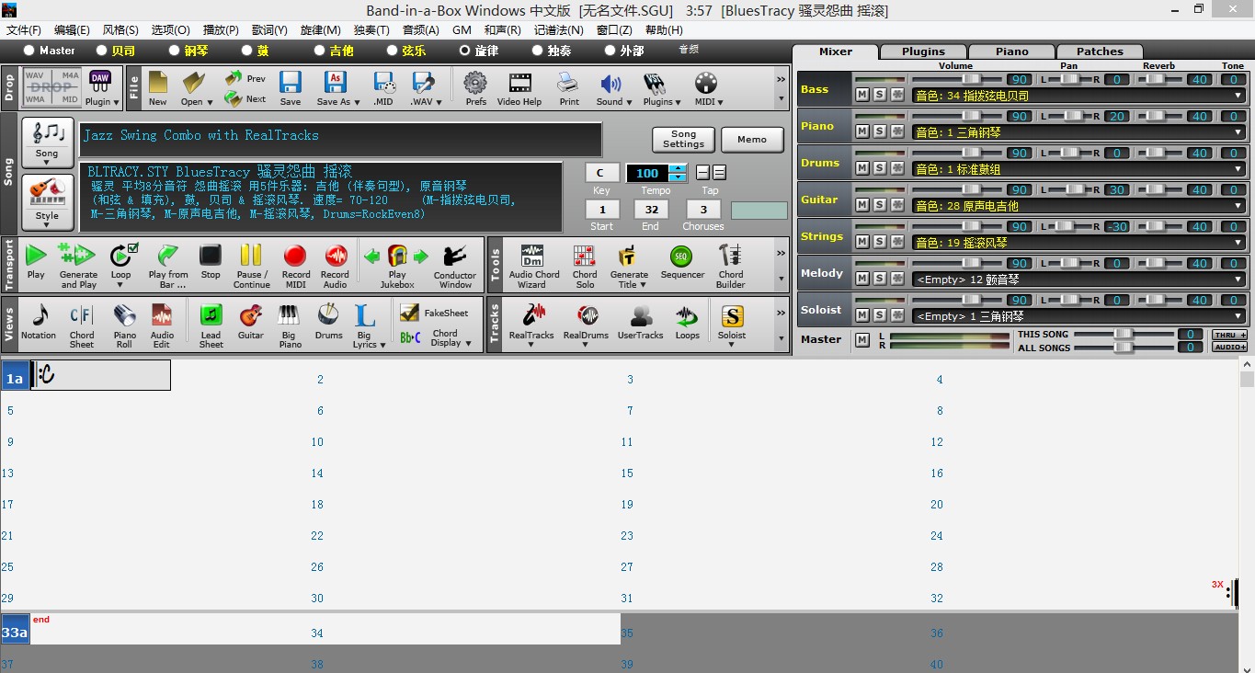Show the Lead Sheet window
The width and height of the screenshot is (1255, 673).
211,325
